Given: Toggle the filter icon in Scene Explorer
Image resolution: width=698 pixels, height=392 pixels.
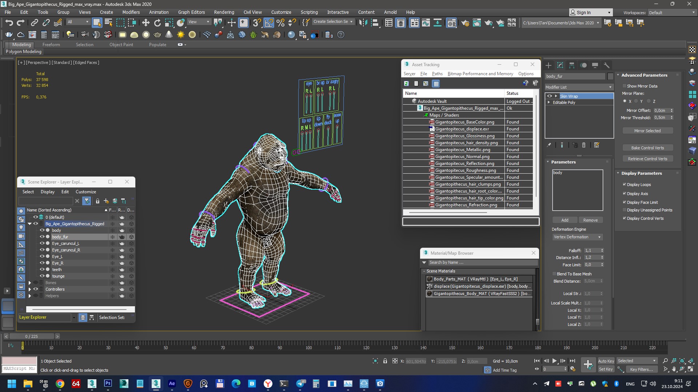Looking at the screenshot, I should tap(87, 201).
